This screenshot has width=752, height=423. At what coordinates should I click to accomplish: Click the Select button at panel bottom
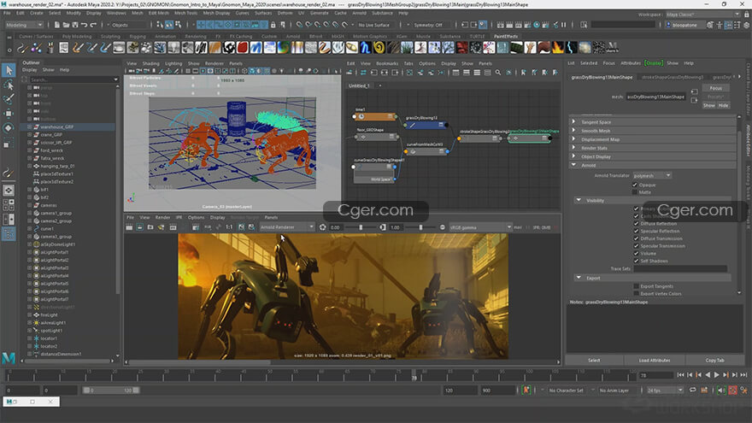594,360
